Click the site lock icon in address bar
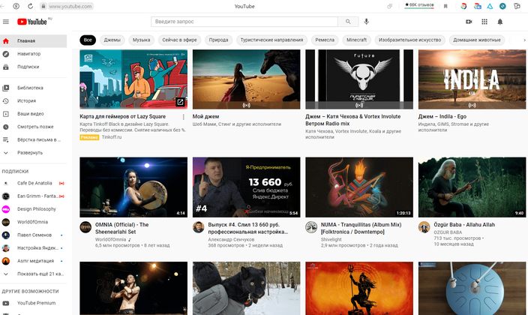528x315 pixels. coord(43,6)
